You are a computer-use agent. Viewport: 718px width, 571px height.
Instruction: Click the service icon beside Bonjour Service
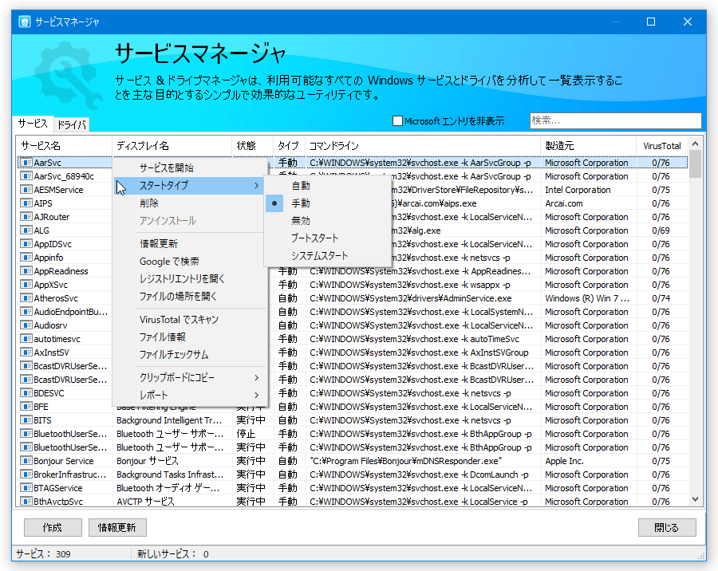point(26,461)
